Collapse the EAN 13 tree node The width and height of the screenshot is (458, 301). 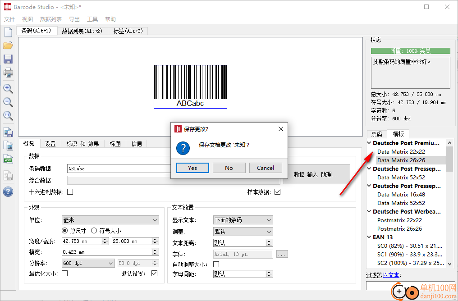[369, 237]
